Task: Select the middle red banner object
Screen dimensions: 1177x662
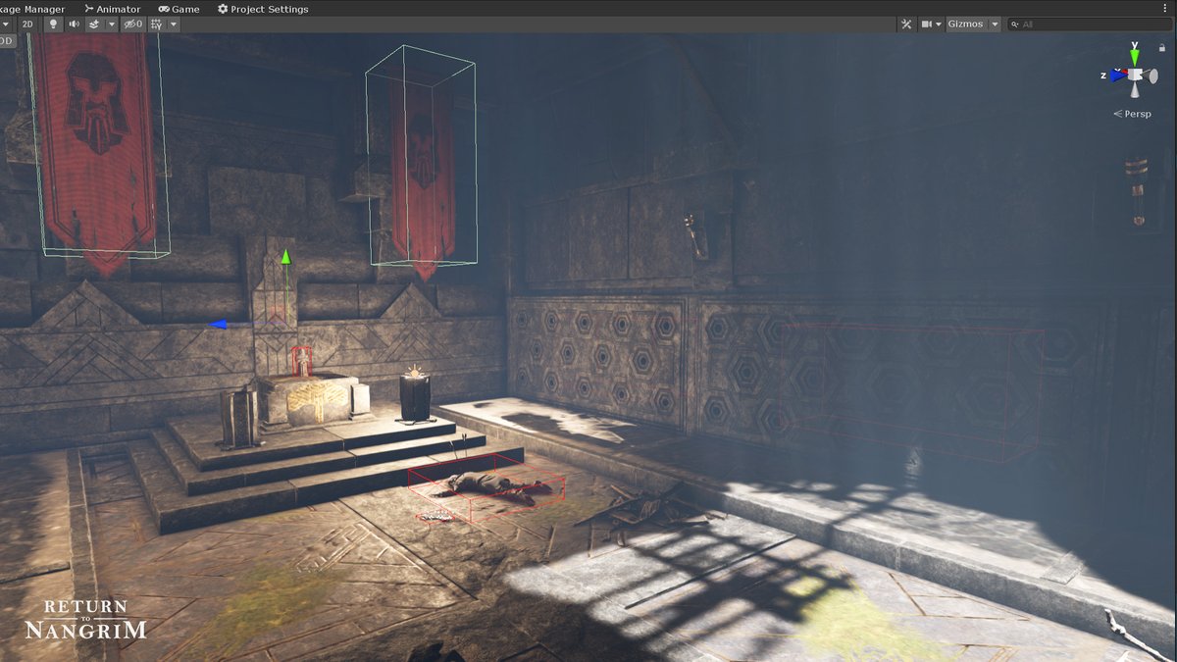Action: point(423,178)
